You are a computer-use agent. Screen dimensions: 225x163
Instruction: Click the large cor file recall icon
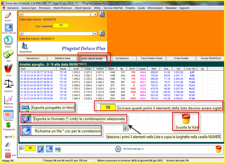[x=26, y=130]
